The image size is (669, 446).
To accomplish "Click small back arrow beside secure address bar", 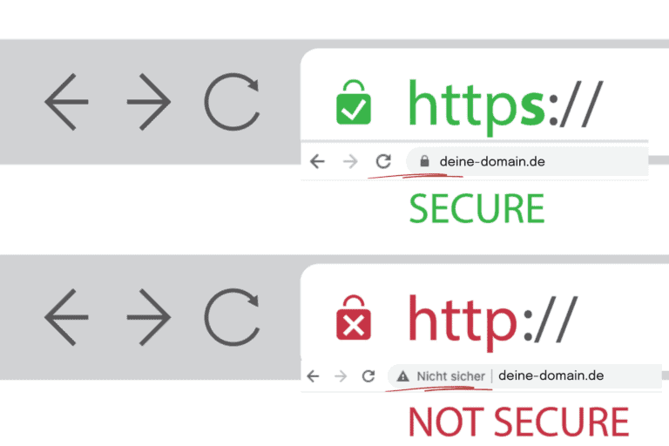I will (317, 162).
